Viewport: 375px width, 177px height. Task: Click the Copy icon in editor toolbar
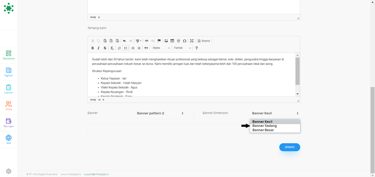click(98, 41)
